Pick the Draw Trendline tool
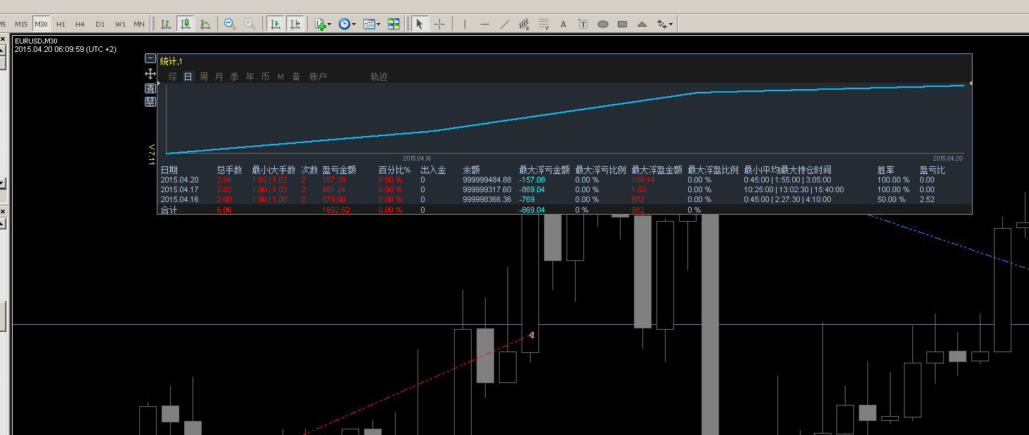The height and width of the screenshot is (435, 1029). coord(505,24)
